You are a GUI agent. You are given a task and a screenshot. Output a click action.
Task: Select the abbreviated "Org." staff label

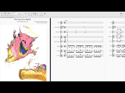[x=111, y=46]
